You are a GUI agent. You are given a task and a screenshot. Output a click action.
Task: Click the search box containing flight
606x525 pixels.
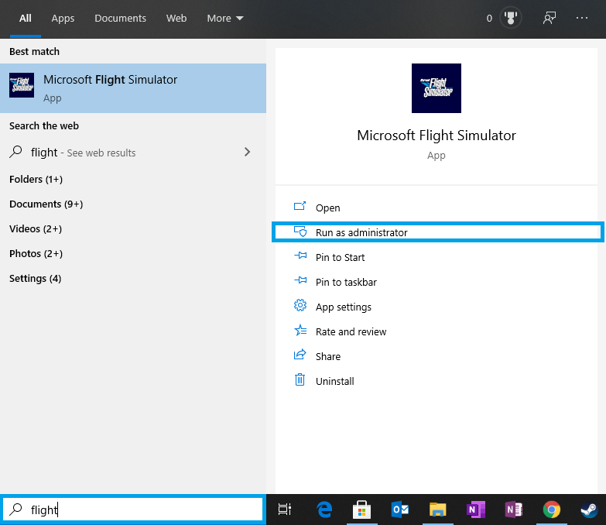click(x=139, y=510)
